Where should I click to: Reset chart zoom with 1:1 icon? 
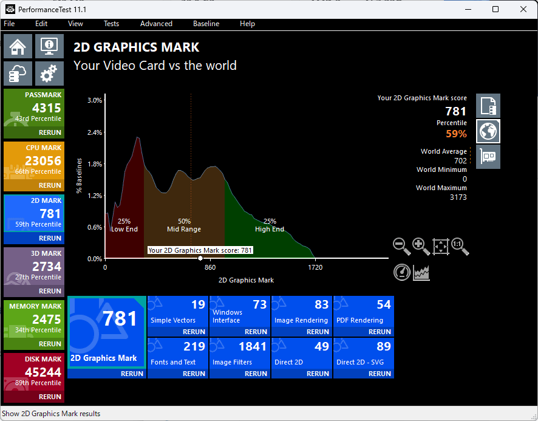pyautogui.click(x=460, y=246)
